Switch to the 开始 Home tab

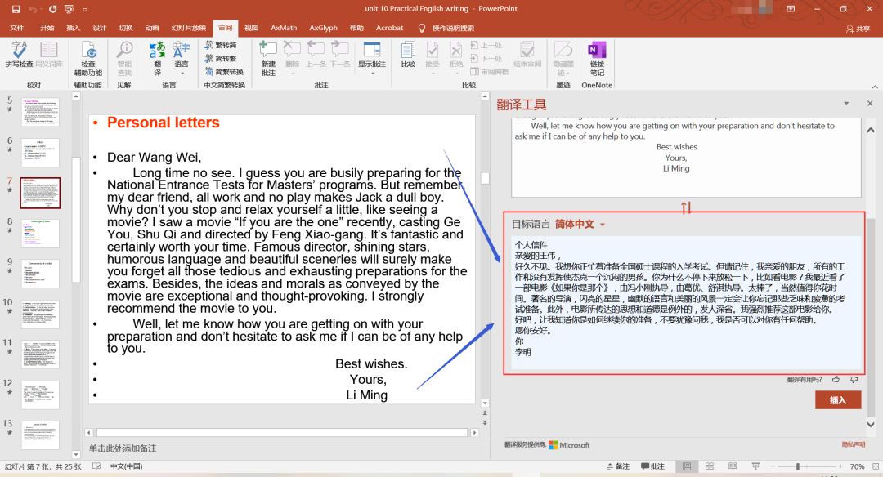[x=47, y=28]
